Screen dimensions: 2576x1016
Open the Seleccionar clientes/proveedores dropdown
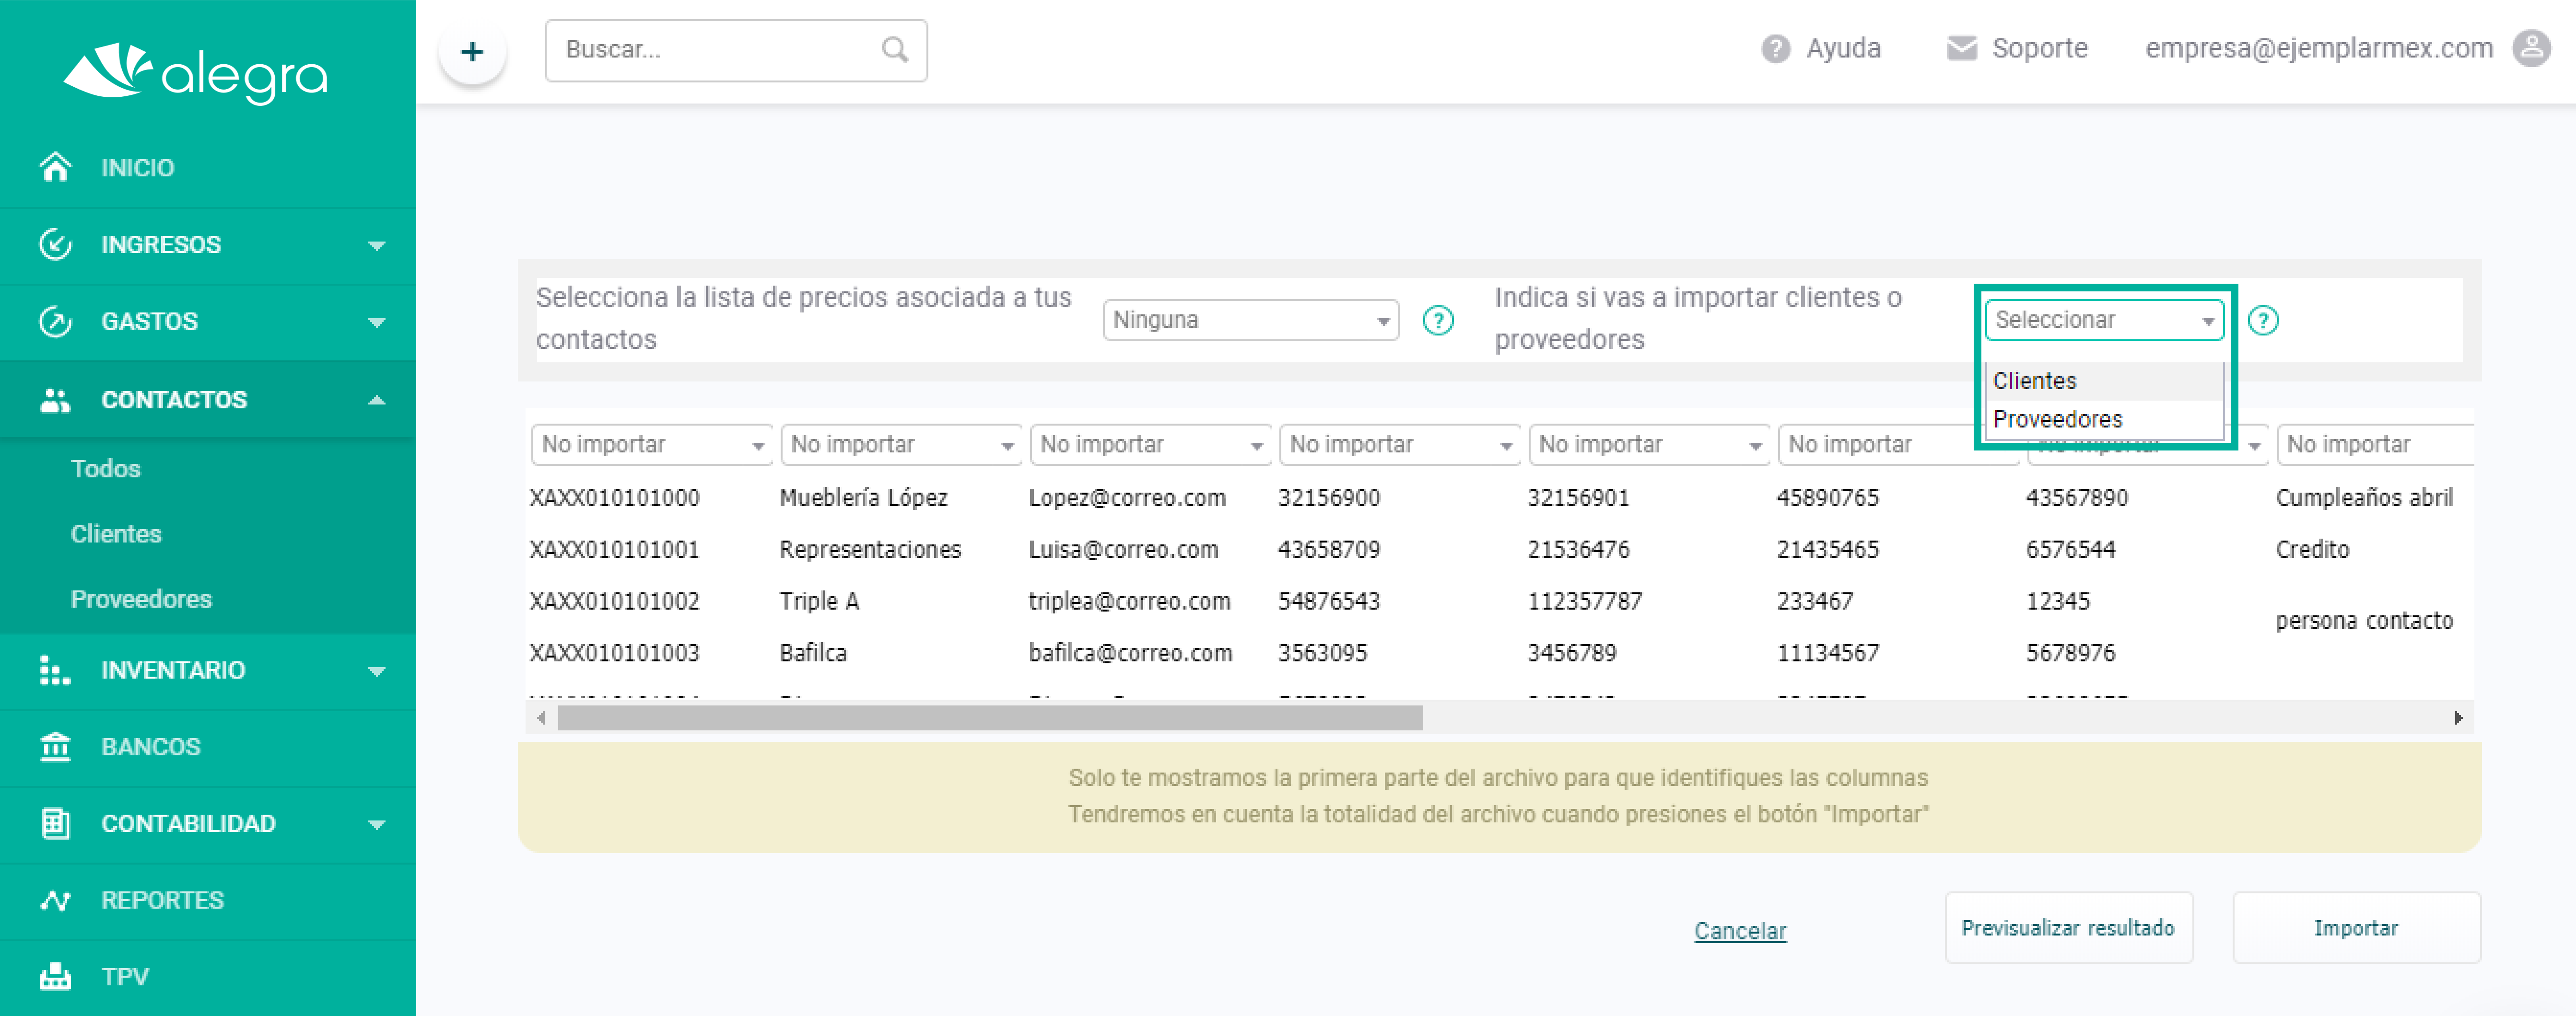(x=2104, y=320)
